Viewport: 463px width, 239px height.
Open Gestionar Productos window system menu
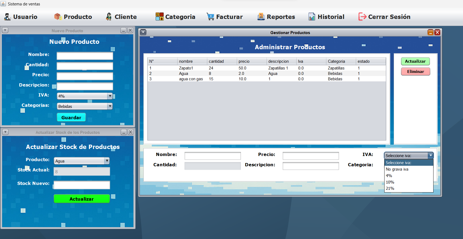point(143,32)
